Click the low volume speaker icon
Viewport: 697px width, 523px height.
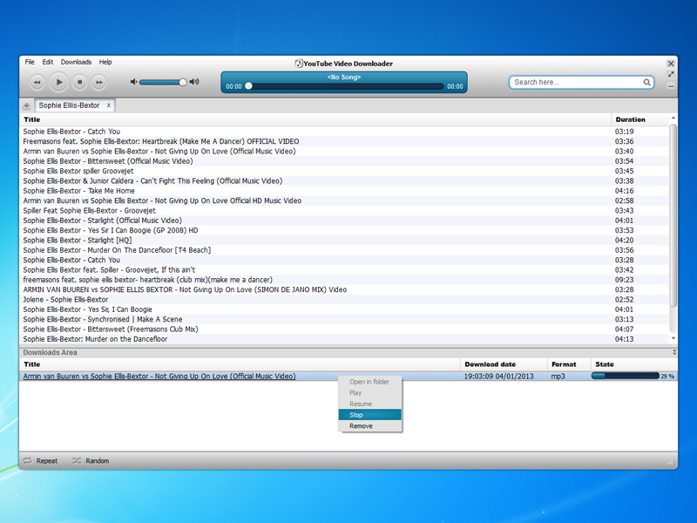[x=133, y=82]
